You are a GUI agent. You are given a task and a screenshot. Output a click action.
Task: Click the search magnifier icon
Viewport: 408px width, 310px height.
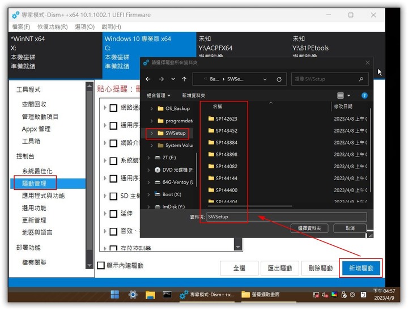361,79
